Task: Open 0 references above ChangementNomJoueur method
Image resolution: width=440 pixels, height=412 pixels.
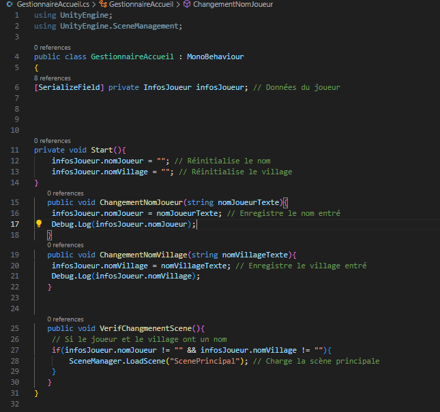Action: point(65,193)
